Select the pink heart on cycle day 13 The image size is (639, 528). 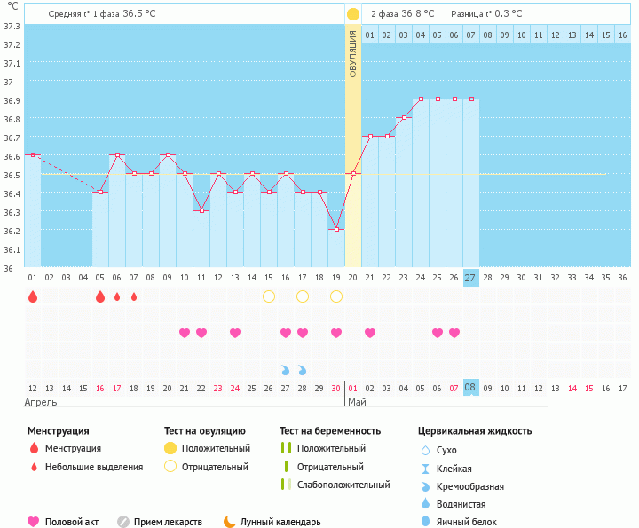[x=235, y=333]
